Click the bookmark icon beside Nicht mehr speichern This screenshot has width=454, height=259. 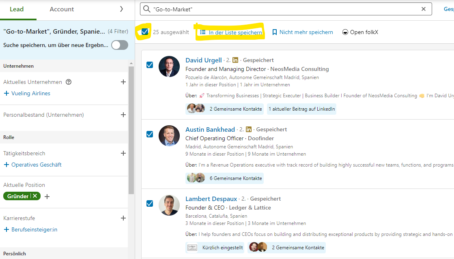(x=275, y=32)
